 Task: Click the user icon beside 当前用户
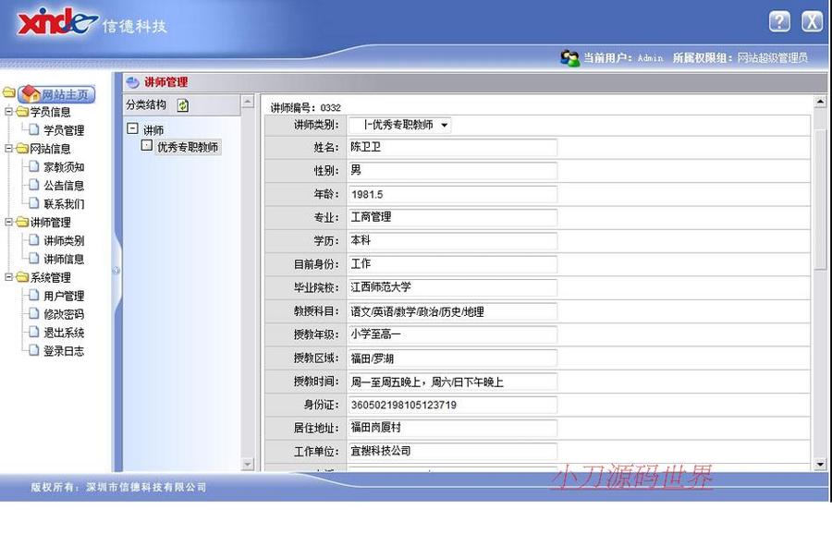[568, 56]
